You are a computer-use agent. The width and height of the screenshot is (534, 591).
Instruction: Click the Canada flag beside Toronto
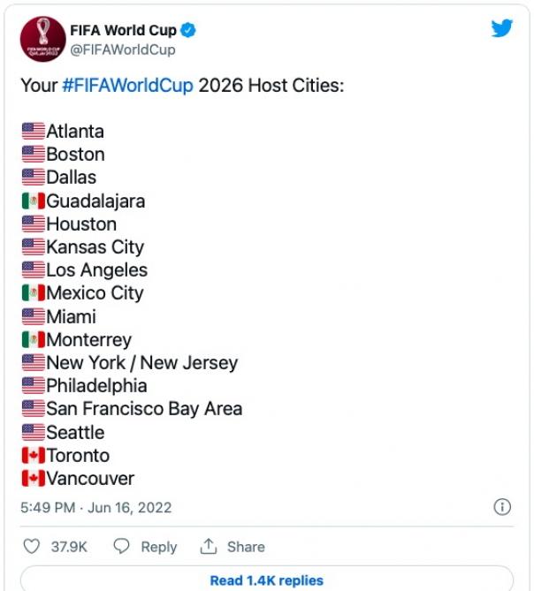(33, 456)
